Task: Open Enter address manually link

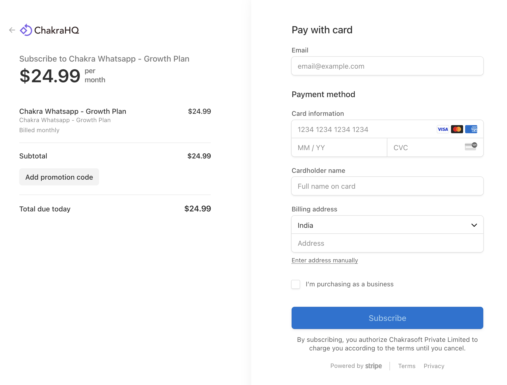Action: (325, 260)
